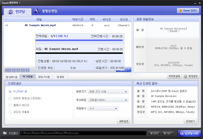This screenshot has height=139, width=203.
Task: Click the save folder path field
Action: coord(83,133)
